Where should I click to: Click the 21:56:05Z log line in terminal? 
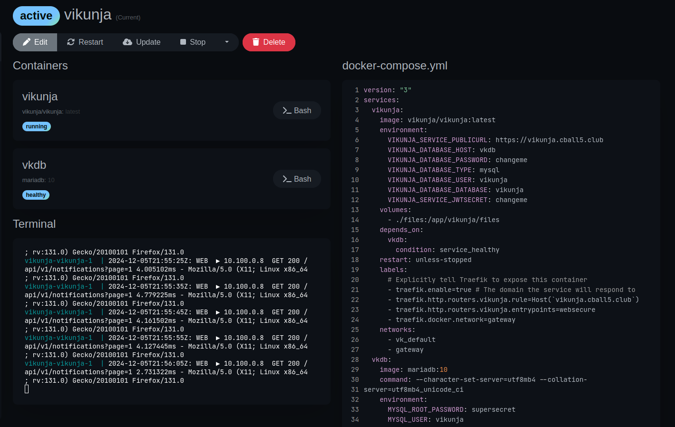tap(166, 363)
